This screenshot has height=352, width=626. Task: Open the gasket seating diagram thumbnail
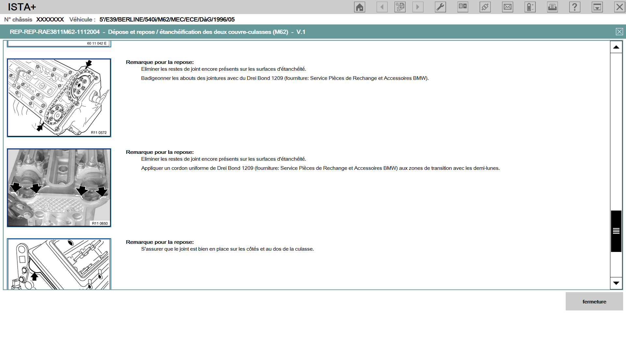[59, 264]
